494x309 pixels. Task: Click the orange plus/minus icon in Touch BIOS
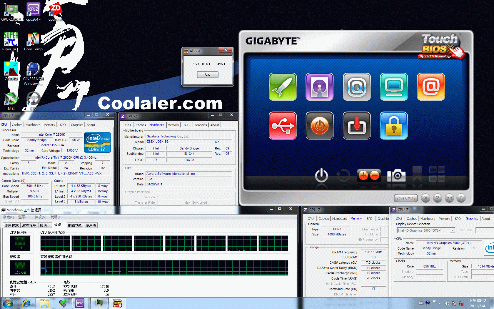tap(369, 175)
